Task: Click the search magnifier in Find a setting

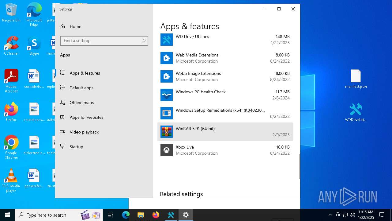Action: pyautogui.click(x=144, y=41)
